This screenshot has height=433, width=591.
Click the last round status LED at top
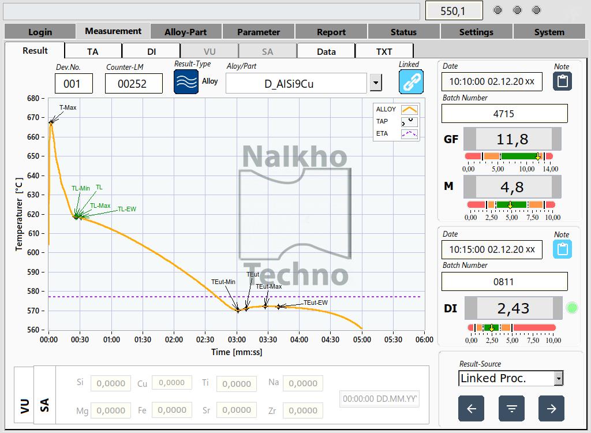point(536,10)
